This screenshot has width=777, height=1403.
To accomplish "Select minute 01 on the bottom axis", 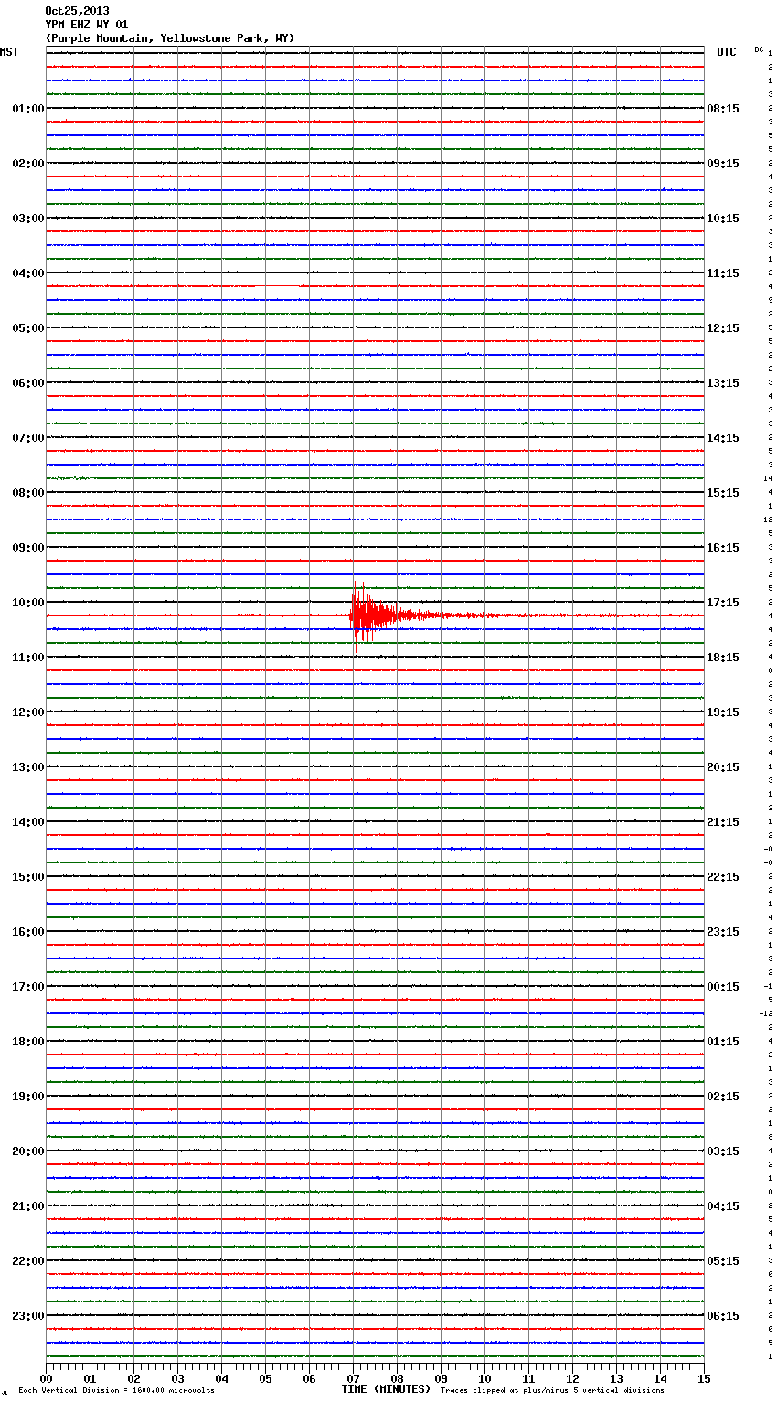I will point(90,1378).
